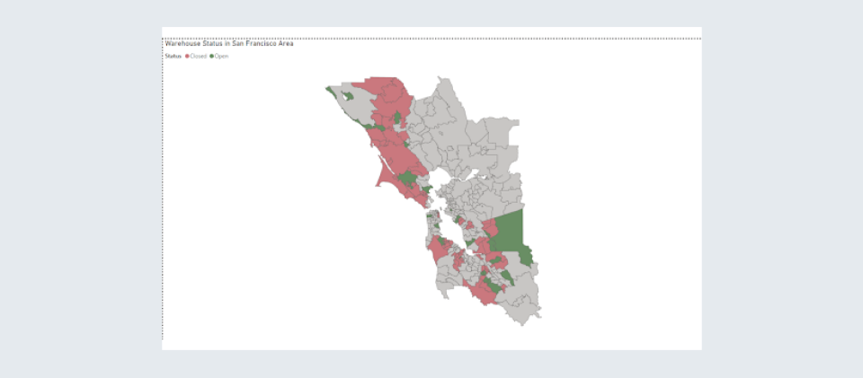Pick the thin green sliver at far northwest tip
Screen dimensions: 863x378
[x=332, y=90]
